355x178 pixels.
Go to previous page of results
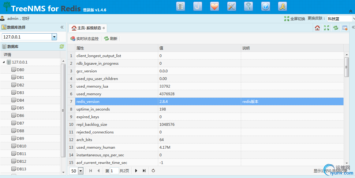(98, 171)
